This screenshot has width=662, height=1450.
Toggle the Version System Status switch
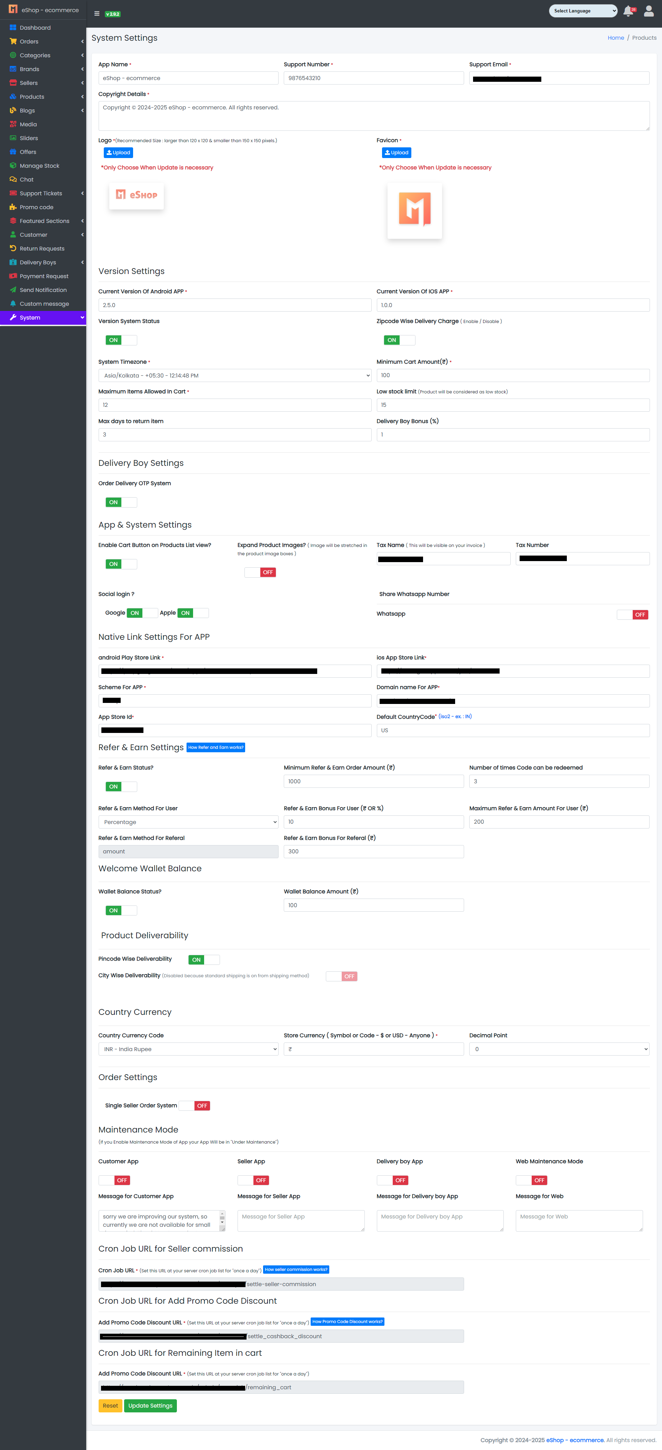[x=121, y=340]
